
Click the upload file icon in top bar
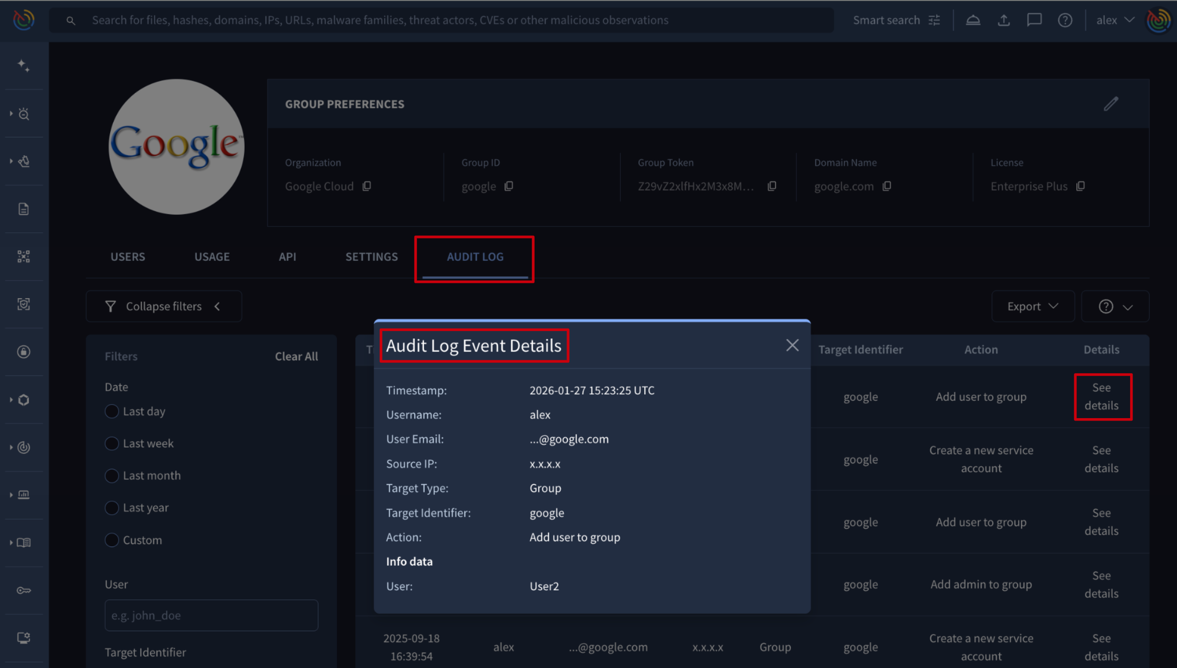[1004, 20]
